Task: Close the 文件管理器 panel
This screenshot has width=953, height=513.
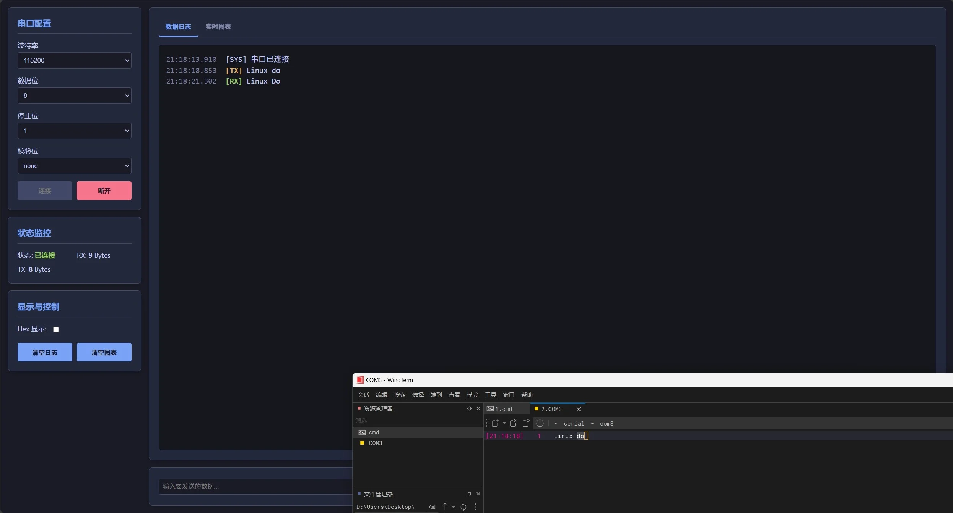Action: pyautogui.click(x=478, y=494)
